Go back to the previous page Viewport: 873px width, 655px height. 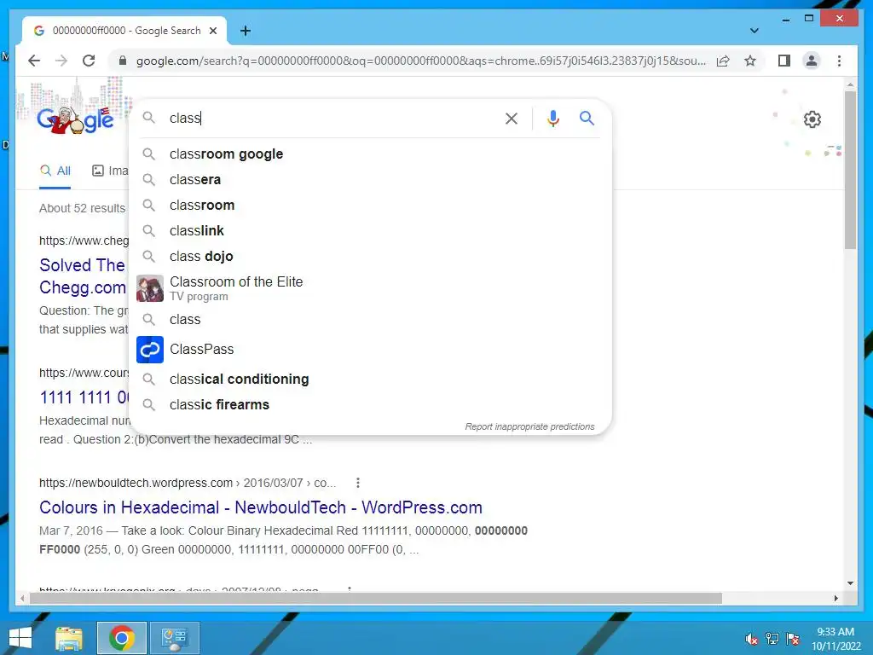pyautogui.click(x=34, y=61)
